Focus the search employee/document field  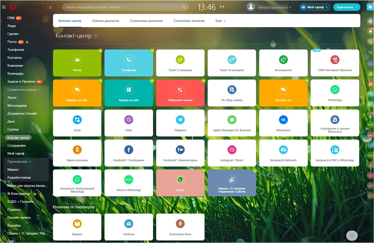[x=126, y=7]
